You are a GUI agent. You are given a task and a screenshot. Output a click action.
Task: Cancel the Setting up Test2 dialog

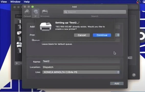click(x=82, y=35)
